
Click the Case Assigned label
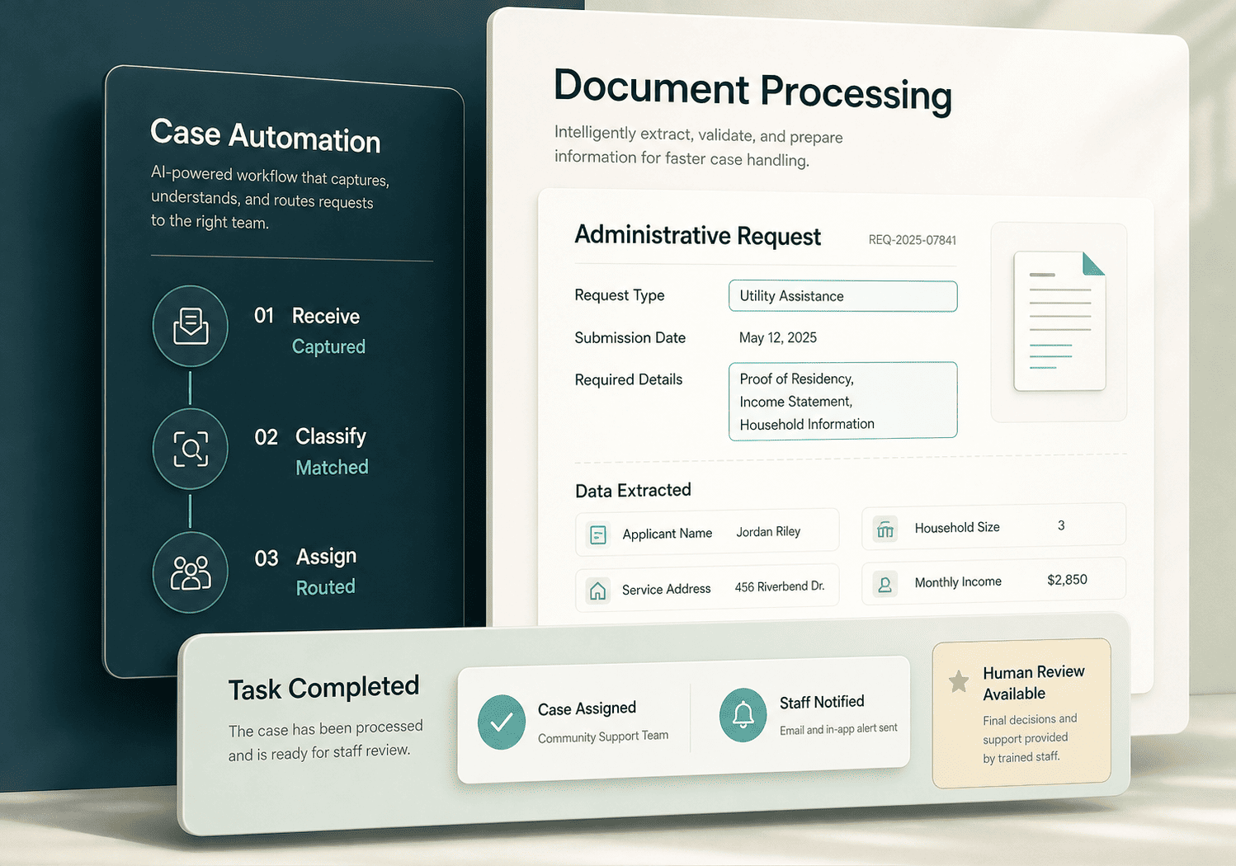pyautogui.click(x=587, y=708)
